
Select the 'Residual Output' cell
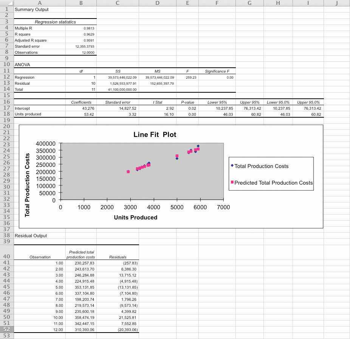click(x=31, y=236)
